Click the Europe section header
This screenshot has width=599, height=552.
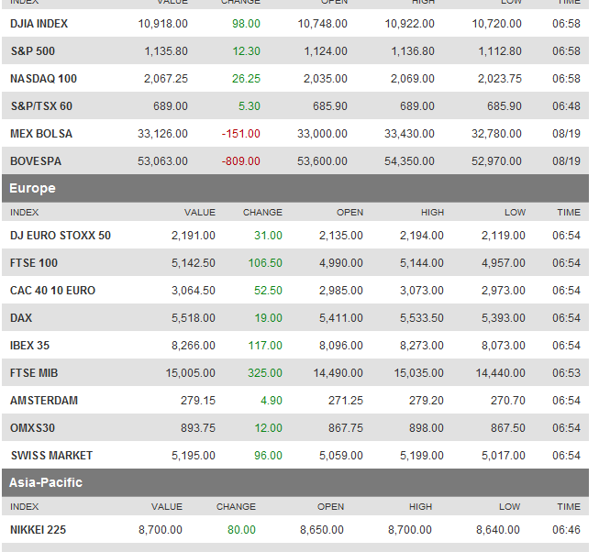(x=295, y=188)
